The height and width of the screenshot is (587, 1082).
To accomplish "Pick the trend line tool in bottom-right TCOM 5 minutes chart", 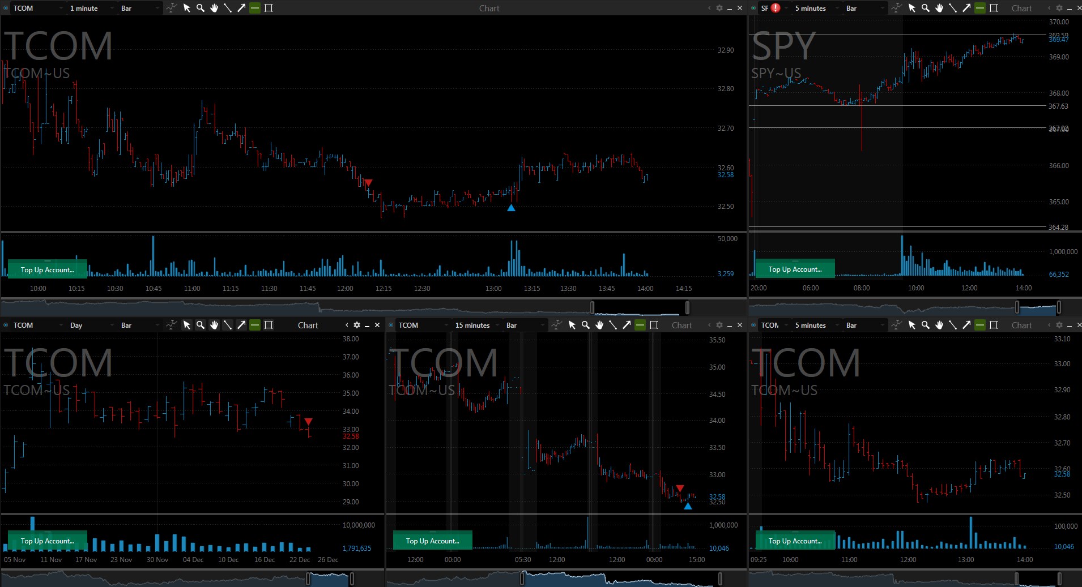I will pos(953,325).
